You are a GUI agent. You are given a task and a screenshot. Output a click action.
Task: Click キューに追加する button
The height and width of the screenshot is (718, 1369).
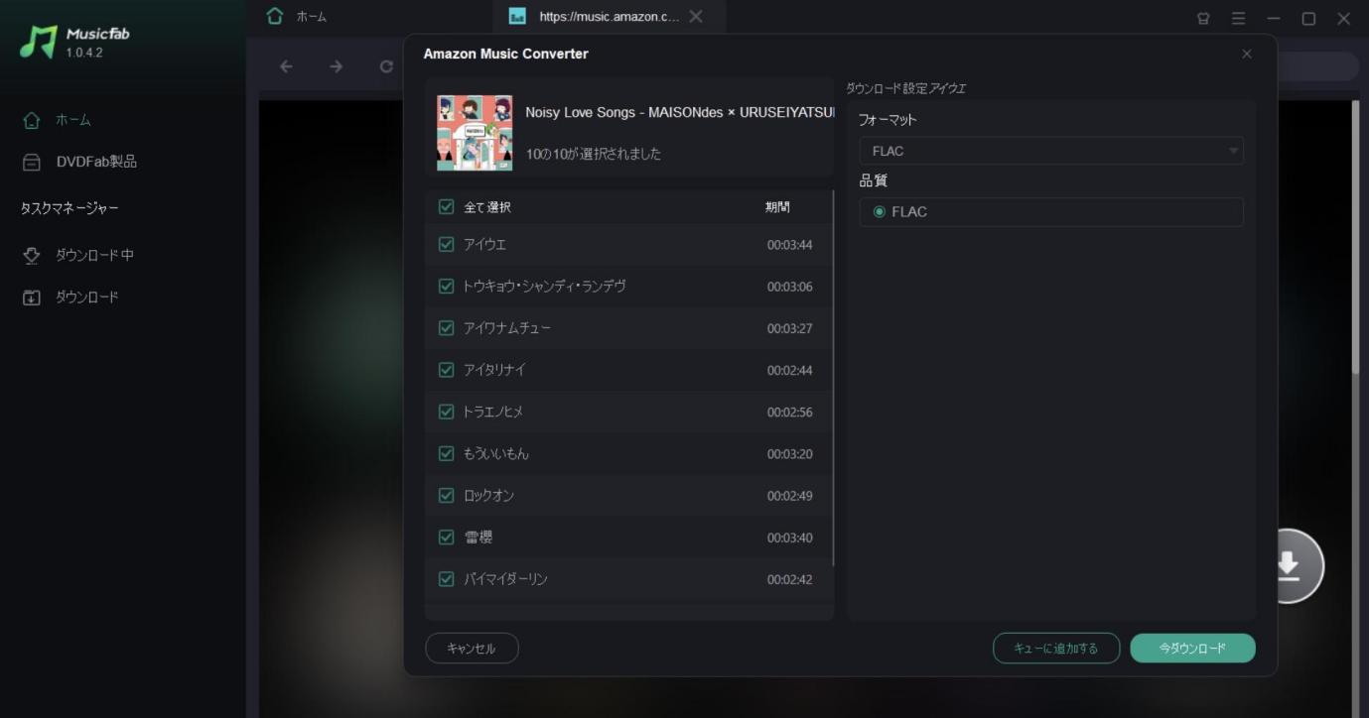[x=1056, y=649]
